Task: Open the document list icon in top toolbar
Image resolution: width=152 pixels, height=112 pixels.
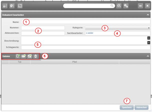Action: point(5,6)
